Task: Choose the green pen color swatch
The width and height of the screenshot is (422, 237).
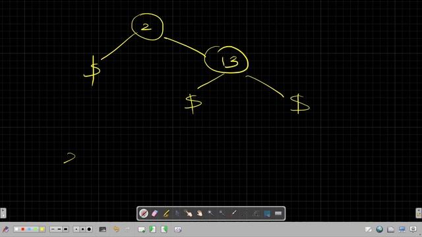Action: [x=36, y=229]
